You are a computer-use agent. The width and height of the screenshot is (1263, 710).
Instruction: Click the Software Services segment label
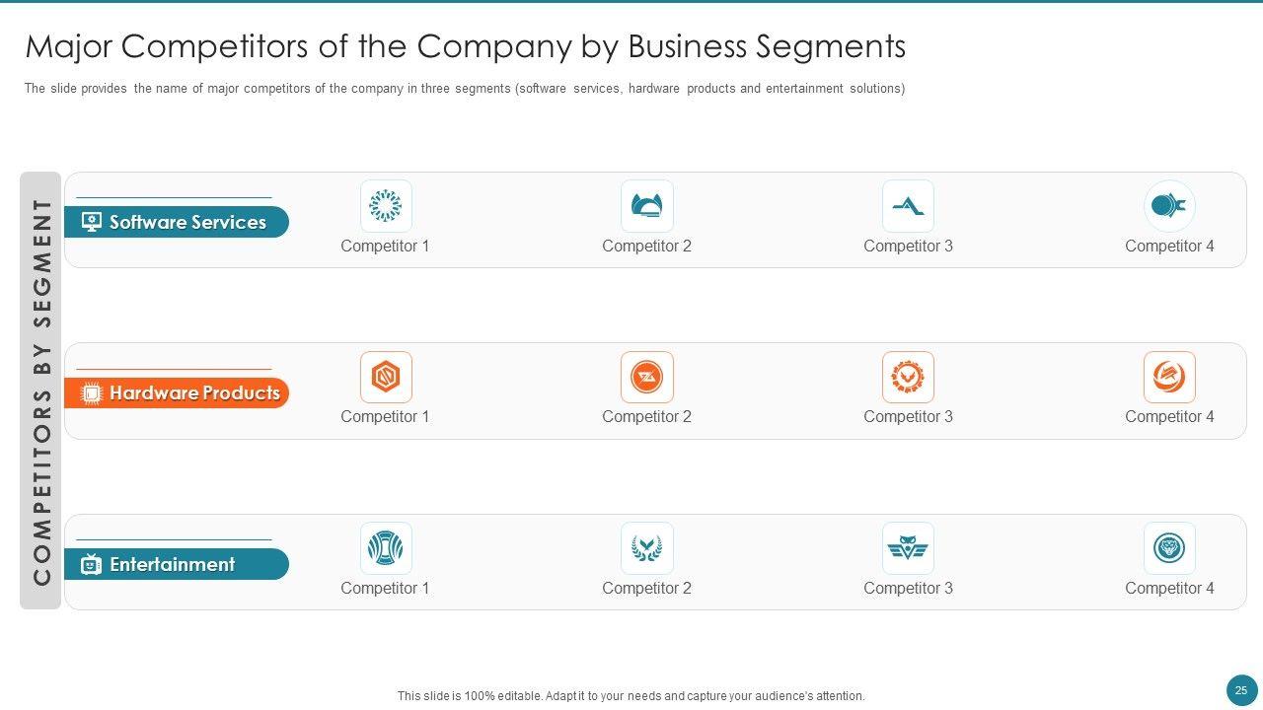coord(187,222)
